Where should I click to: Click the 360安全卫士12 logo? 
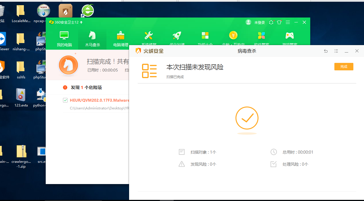coord(51,22)
